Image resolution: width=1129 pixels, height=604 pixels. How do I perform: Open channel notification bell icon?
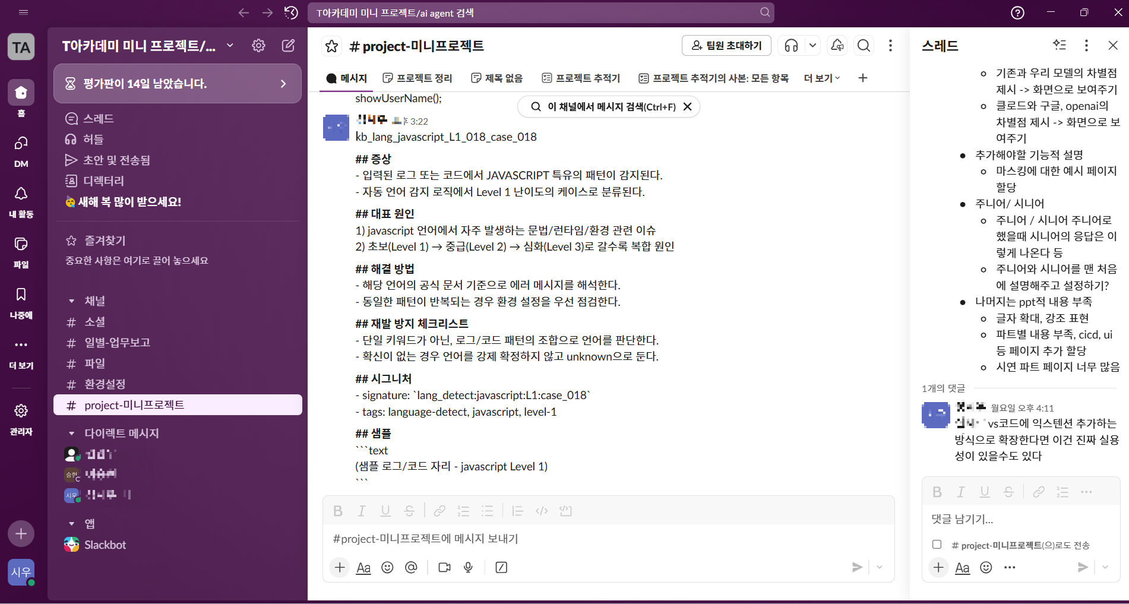click(837, 46)
